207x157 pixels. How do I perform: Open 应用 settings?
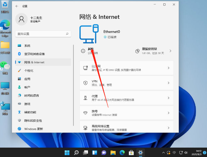[43, 79]
